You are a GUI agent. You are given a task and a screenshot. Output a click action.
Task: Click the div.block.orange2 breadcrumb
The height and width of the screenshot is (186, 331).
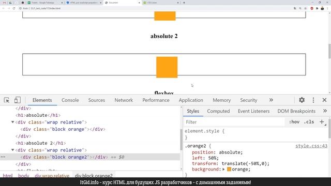pos(94,176)
